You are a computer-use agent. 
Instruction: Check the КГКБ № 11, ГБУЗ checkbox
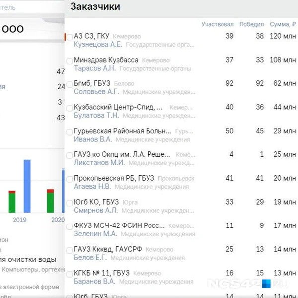tap(70, 274)
